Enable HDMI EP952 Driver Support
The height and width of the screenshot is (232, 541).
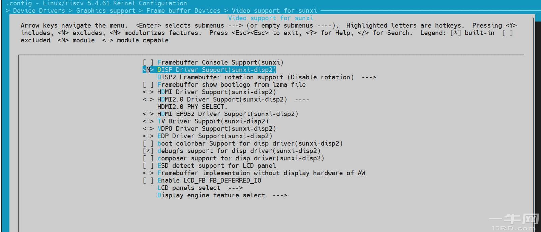228,114
